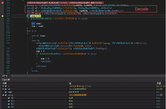The width and height of the screenshot is (166, 109).
Task: Select the icon for array element [3]
Action: [x=9, y=107]
